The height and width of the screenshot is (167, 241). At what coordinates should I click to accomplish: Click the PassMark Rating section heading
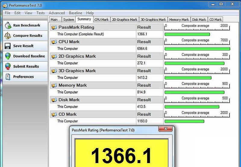pos(76,27)
